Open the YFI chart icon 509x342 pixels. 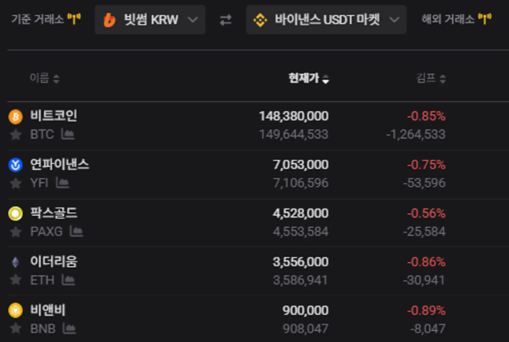tap(62, 183)
